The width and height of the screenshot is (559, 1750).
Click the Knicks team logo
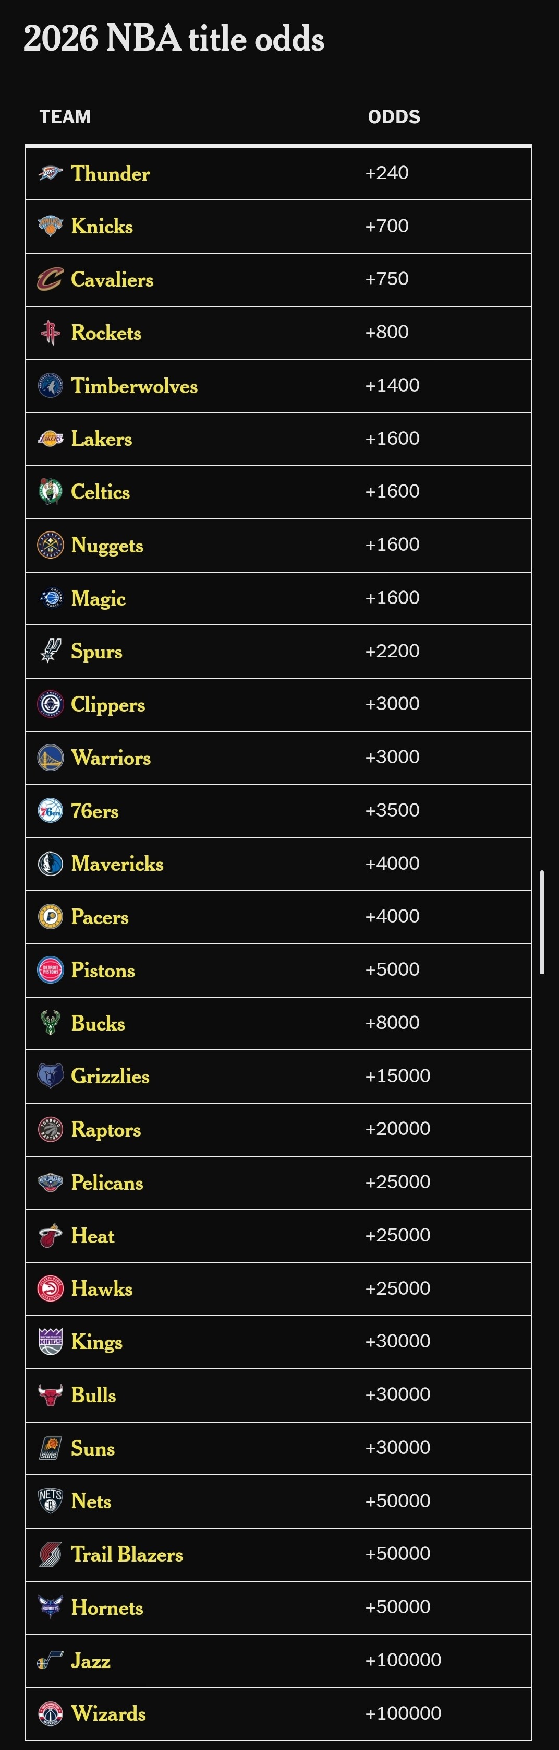pyautogui.click(x=50, y=226)
